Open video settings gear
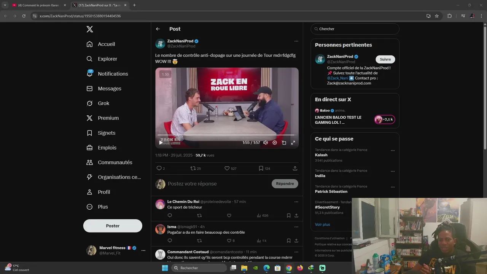The width and height of the screenshot is (487, 274). tap(275, 143)
